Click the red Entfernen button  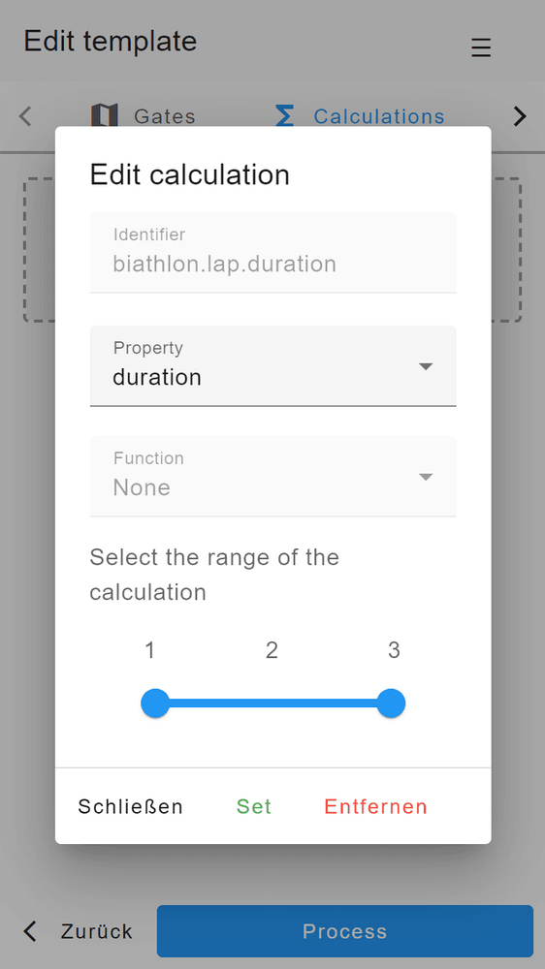pyautogui.click(x=375, y=806)
